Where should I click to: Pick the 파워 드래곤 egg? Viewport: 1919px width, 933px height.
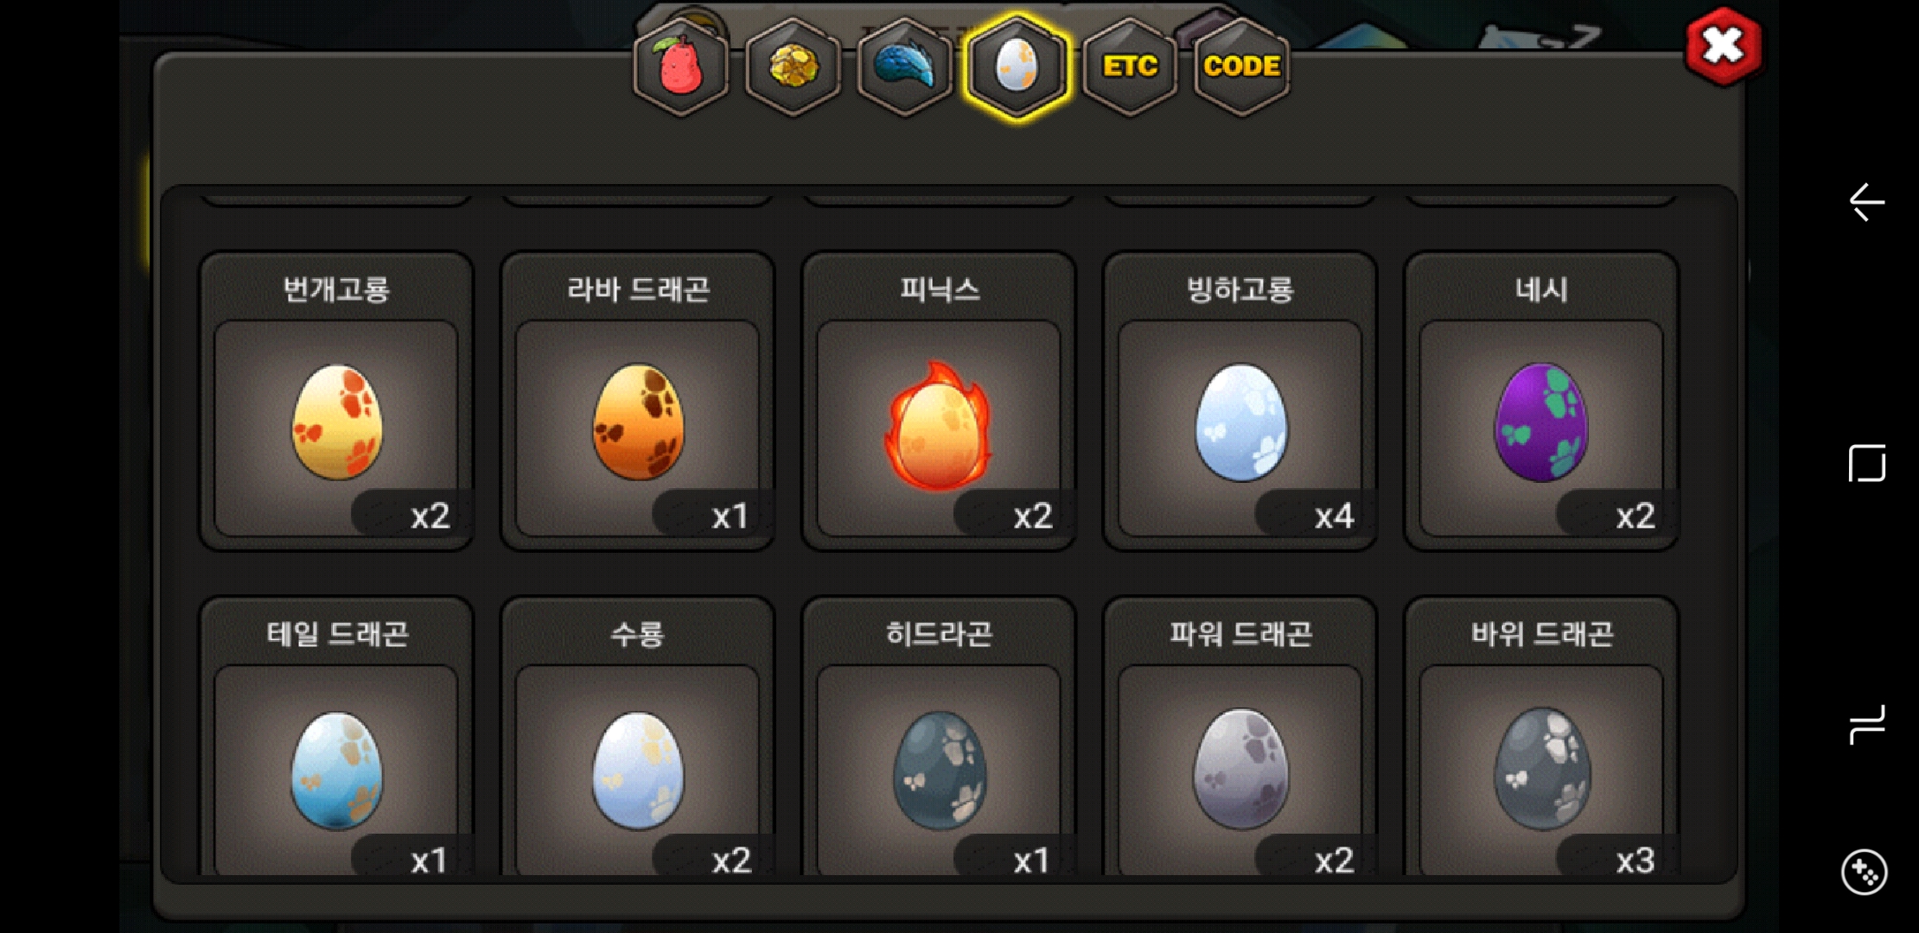(1240, 736)
